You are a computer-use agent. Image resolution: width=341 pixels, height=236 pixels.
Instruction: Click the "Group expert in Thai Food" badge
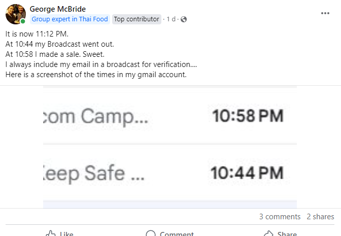click(70, 19)
